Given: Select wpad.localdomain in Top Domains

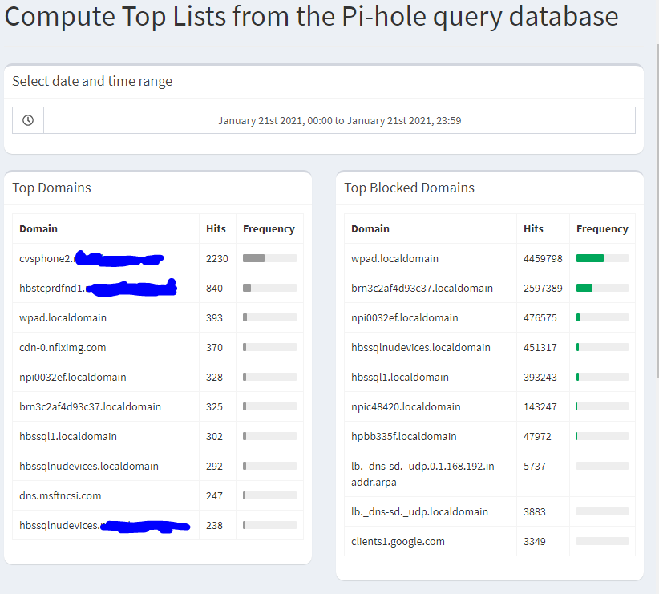Looking at the screenshot, I should click(63, 317).
